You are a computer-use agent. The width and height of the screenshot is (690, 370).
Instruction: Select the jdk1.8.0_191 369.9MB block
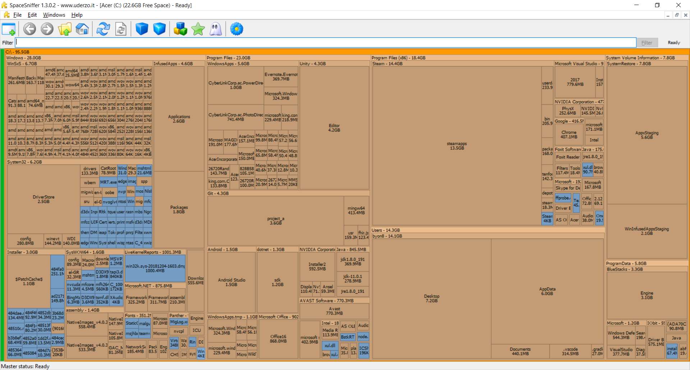353,262
